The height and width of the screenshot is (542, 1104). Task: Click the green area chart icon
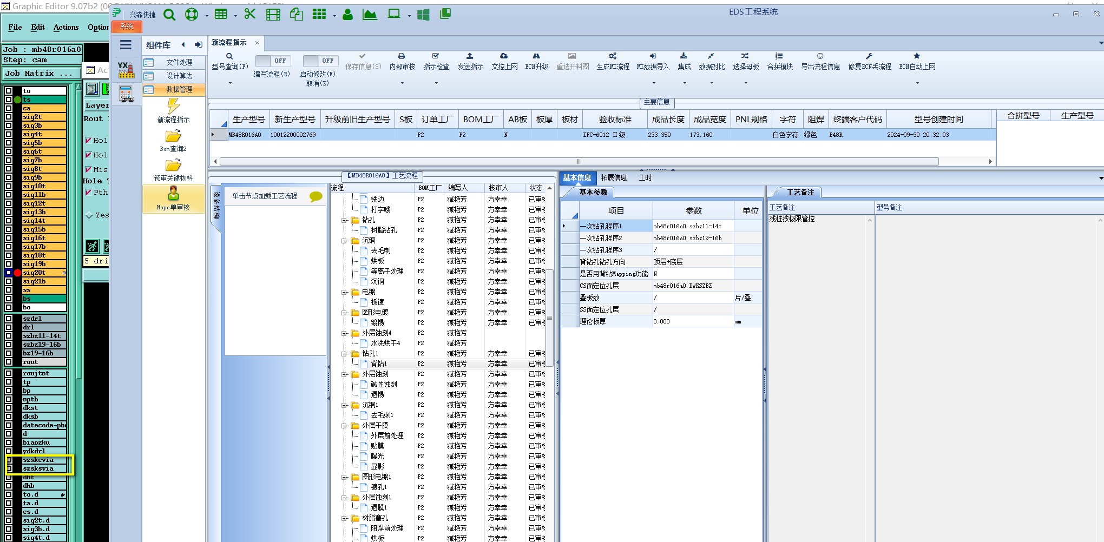click(x=370, y=15)
